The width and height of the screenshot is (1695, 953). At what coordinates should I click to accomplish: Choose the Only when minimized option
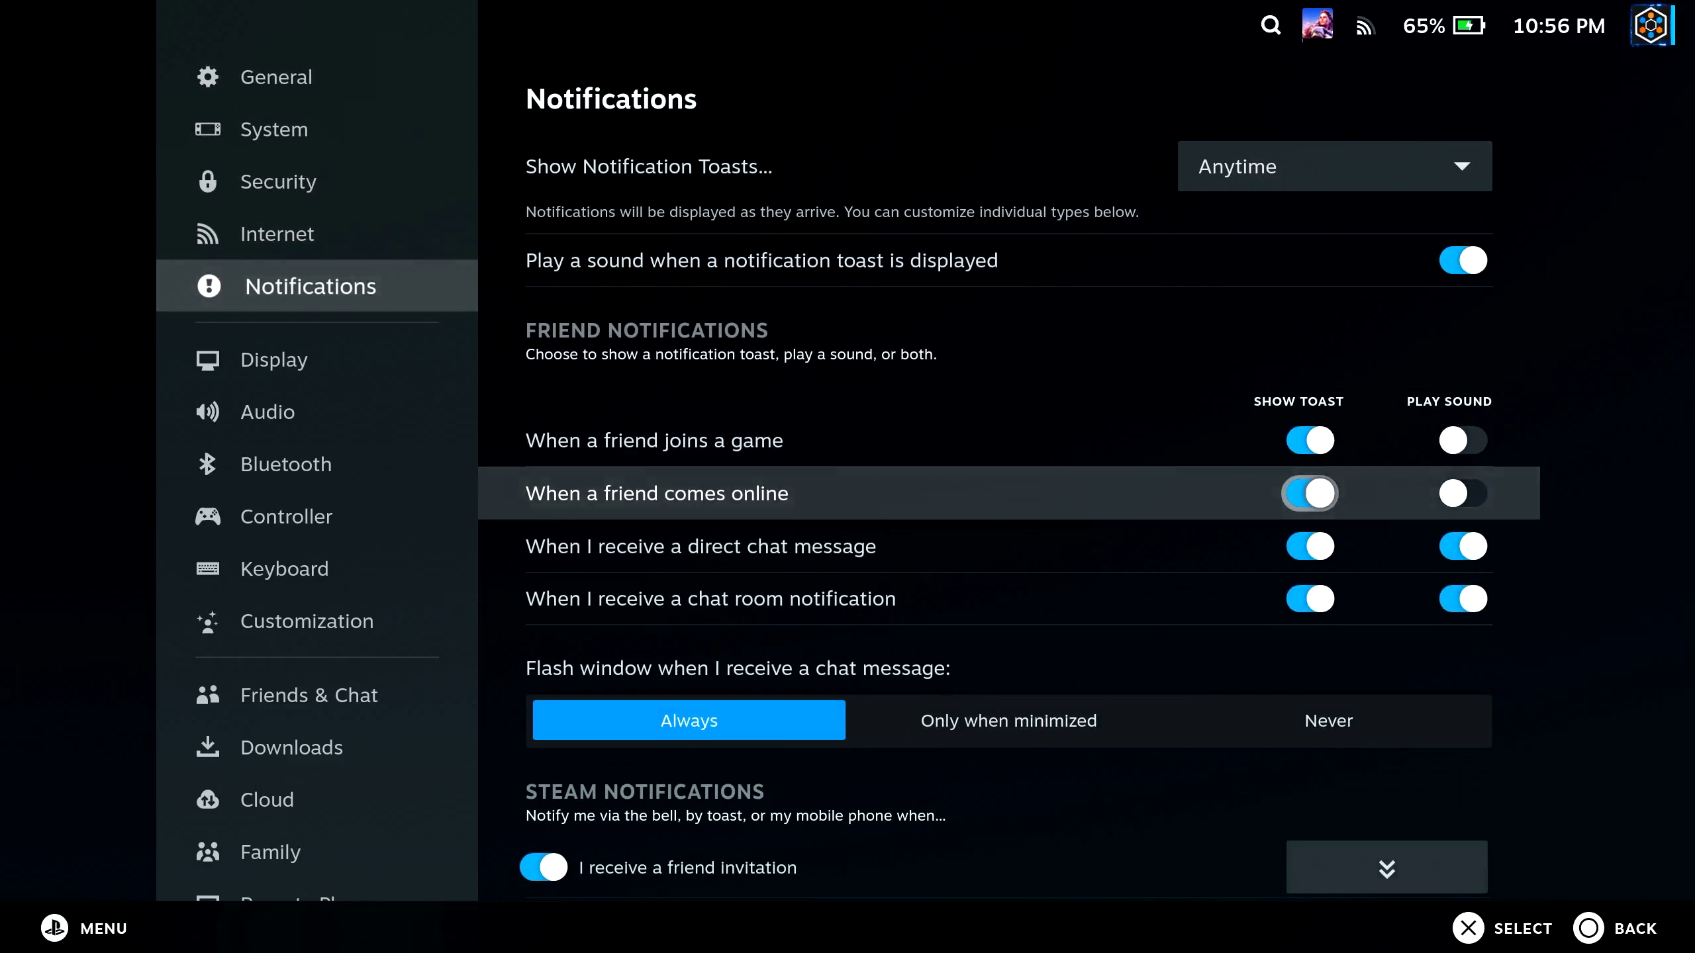[x=1008, y=720]
